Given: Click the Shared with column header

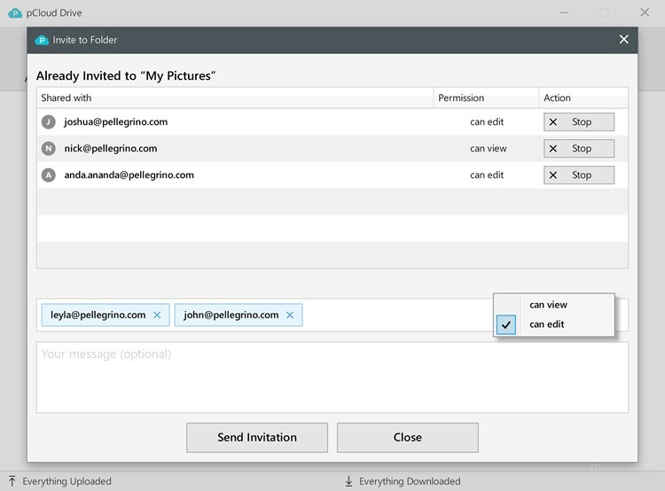Looking at the screenshot, I should coord(66,98).
